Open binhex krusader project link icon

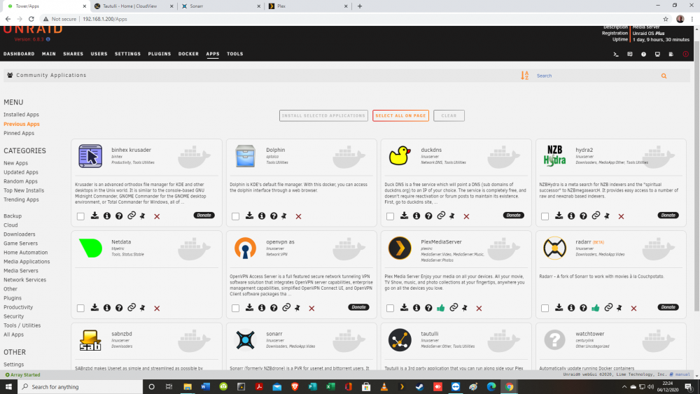pyautogui.click(x=132, y=216)
